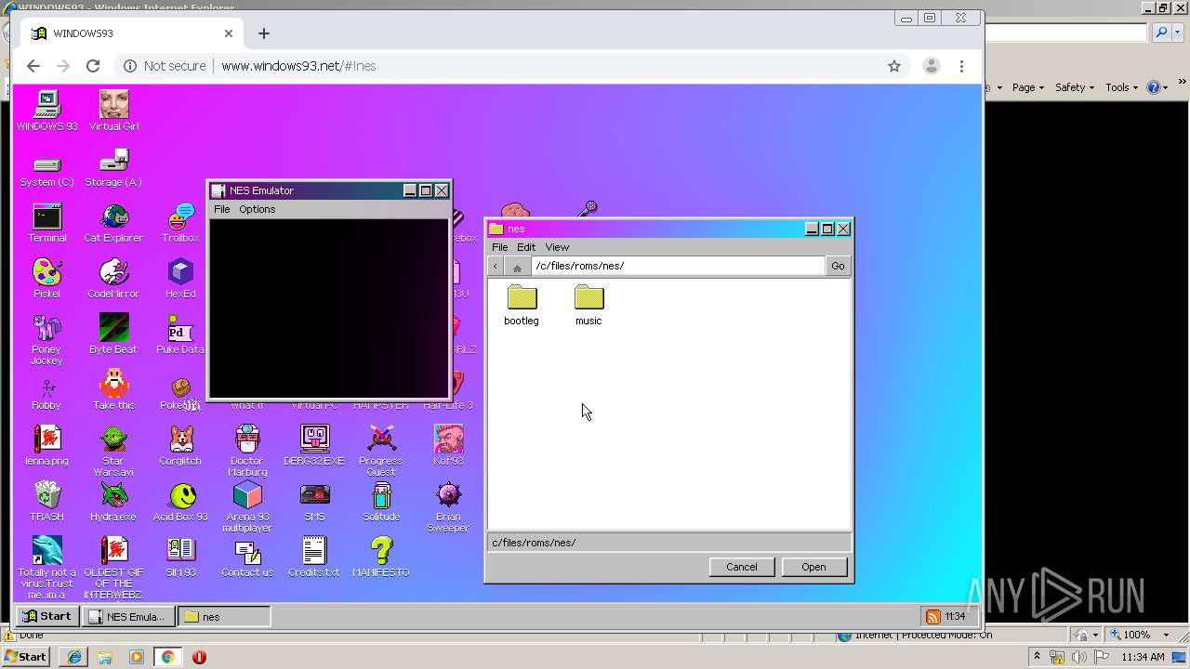This screenshot has width=1190, height=669.
Task: Open the MANIFESTO question mark icon
Action: click(381, 557)
